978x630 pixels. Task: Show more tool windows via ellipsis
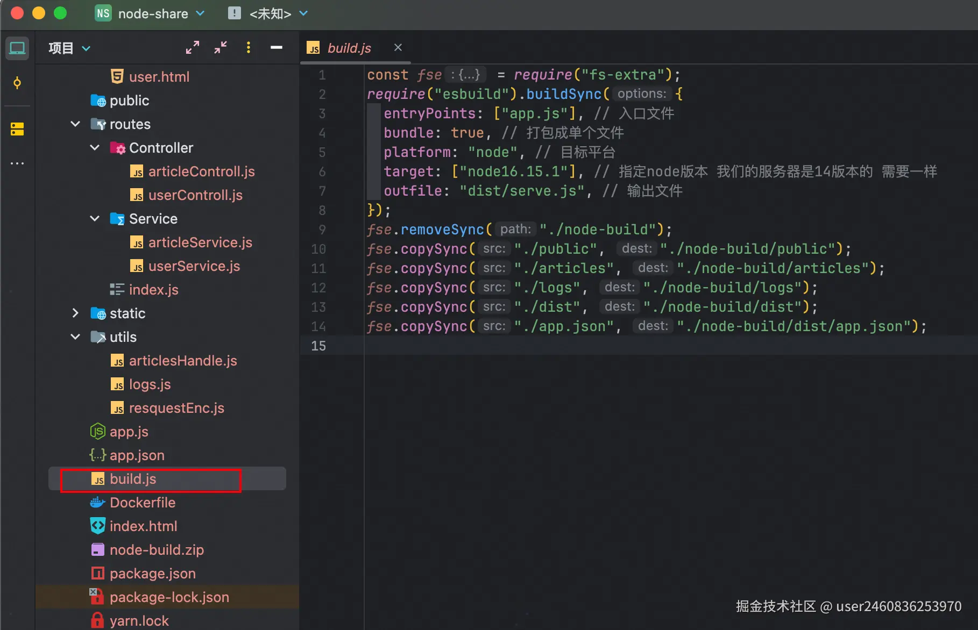17,163
